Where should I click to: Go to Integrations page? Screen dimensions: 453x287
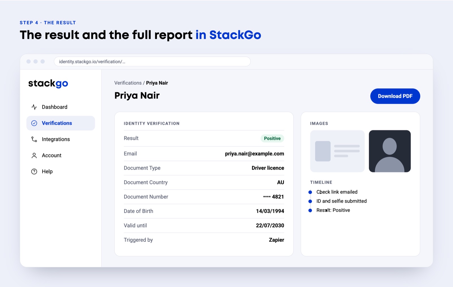click(61, 139)
